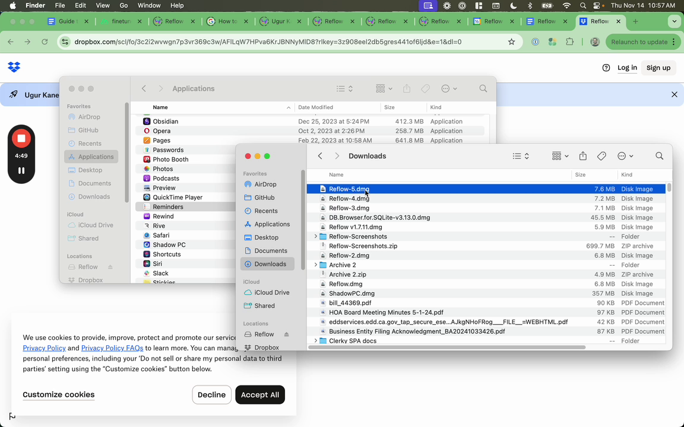Expand the Clerky SPA docs folder
Image resolution: width=684 pixels, height=427 pixels.
pyautogui.click(x=315, y=341)
